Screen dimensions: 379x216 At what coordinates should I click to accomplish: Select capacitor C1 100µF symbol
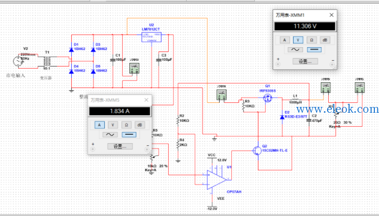(x=113, y=60)
